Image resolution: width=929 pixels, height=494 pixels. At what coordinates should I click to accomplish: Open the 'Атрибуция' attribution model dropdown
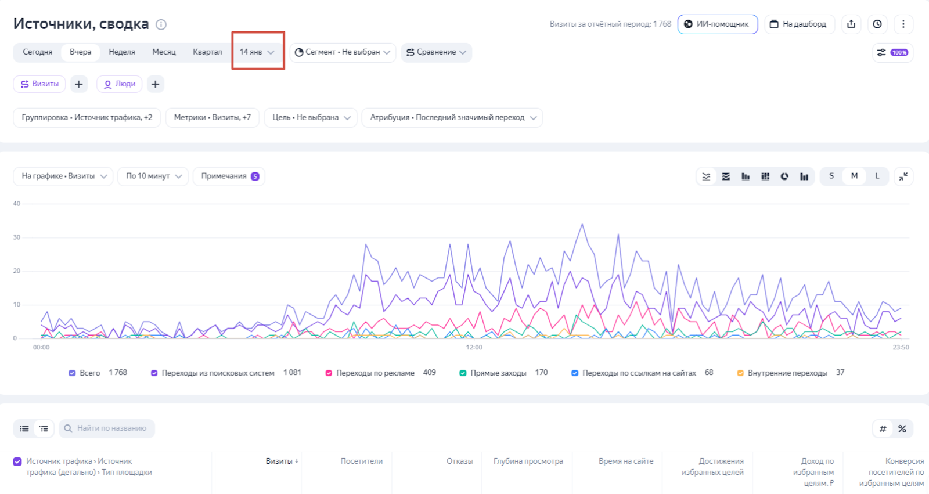(452, 118)
